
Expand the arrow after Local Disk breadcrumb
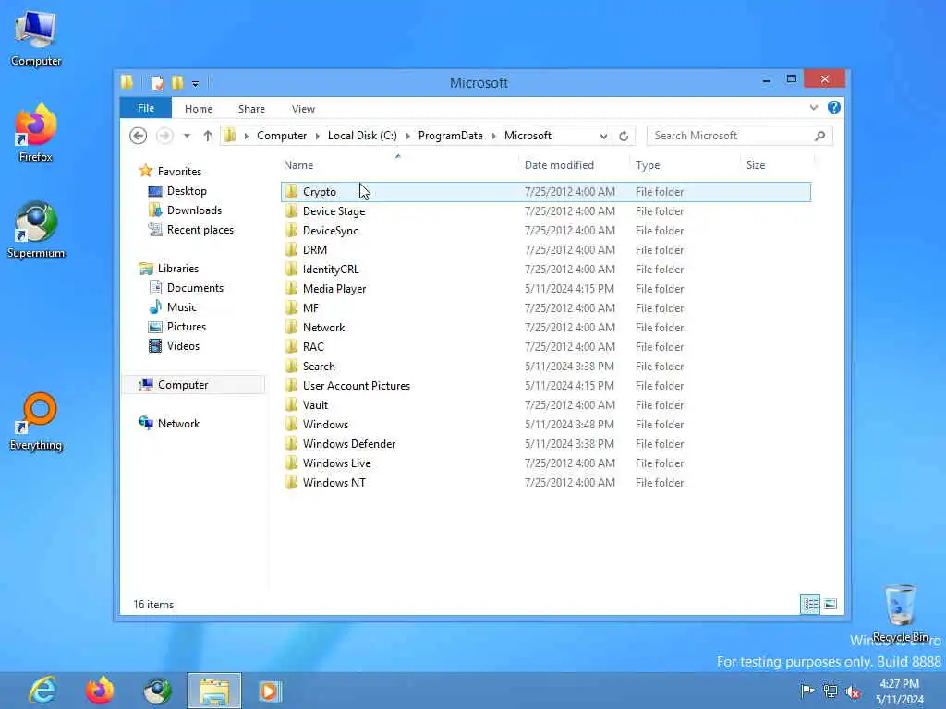coord(407,137)
